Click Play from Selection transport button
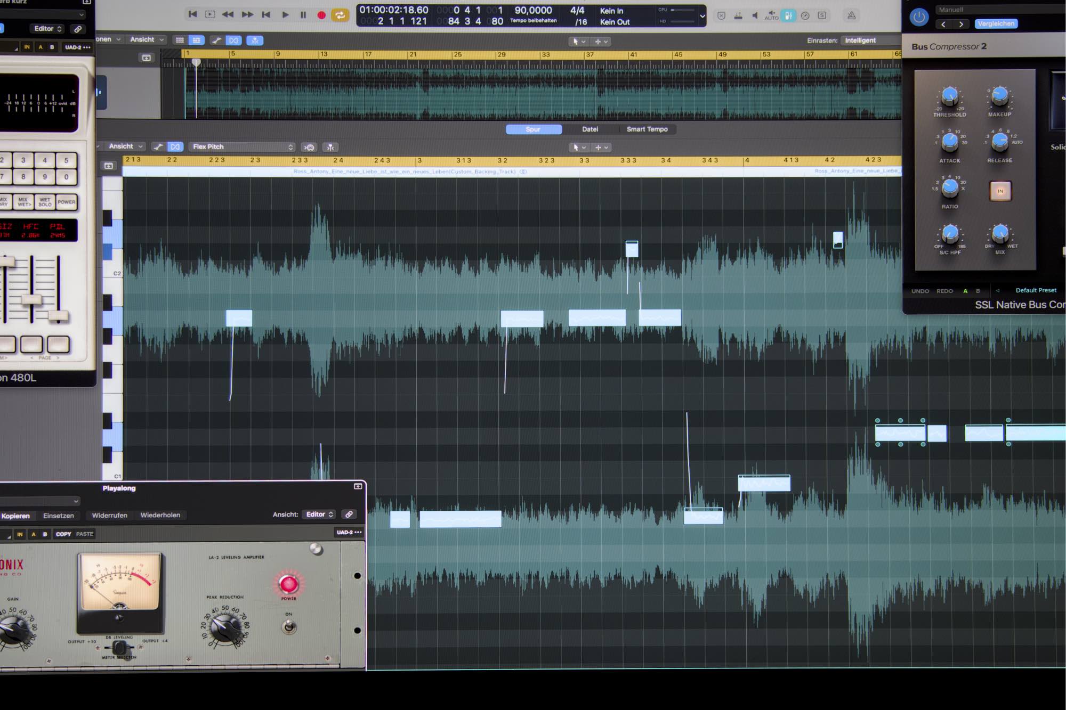 tap(210, 14)
